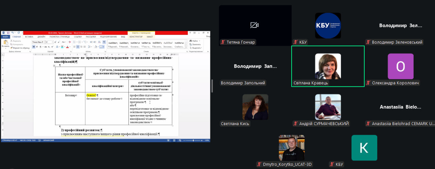Toggle Bold formatting in the font group
This screenshot has width=435, height=169.
[33, 47]
